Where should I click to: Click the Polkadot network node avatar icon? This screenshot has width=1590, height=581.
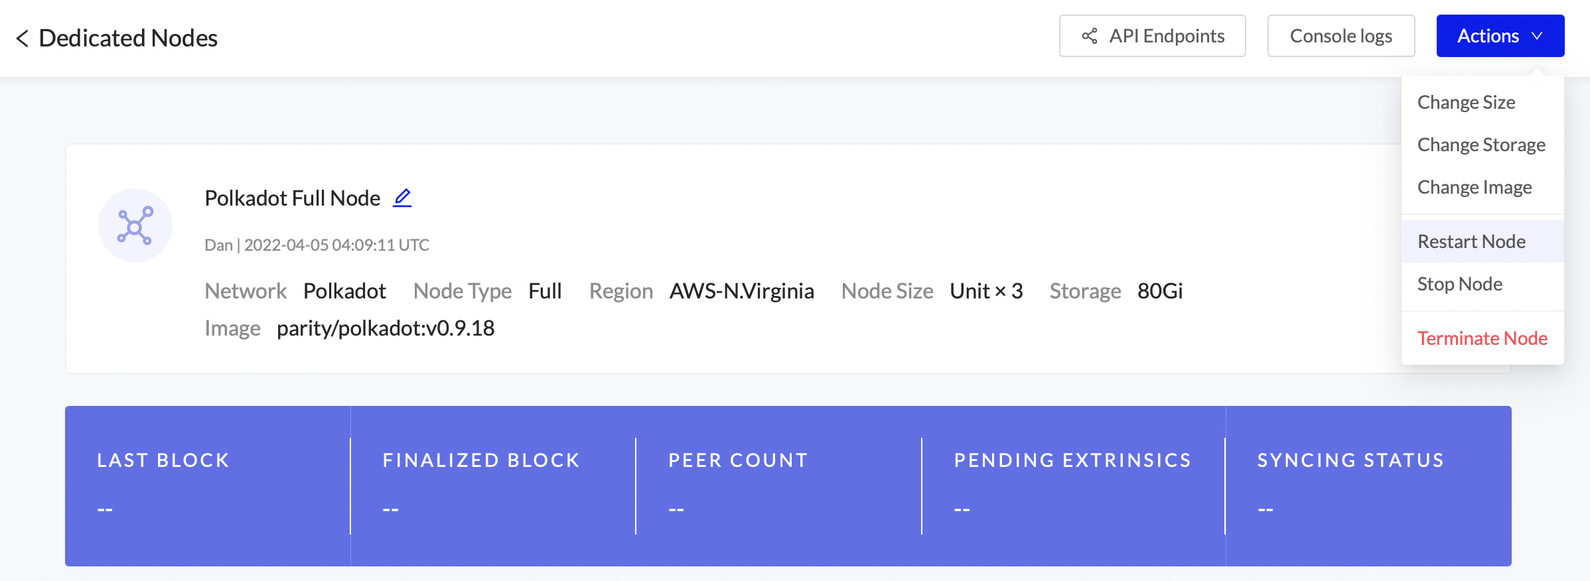[x=135, y=226]
